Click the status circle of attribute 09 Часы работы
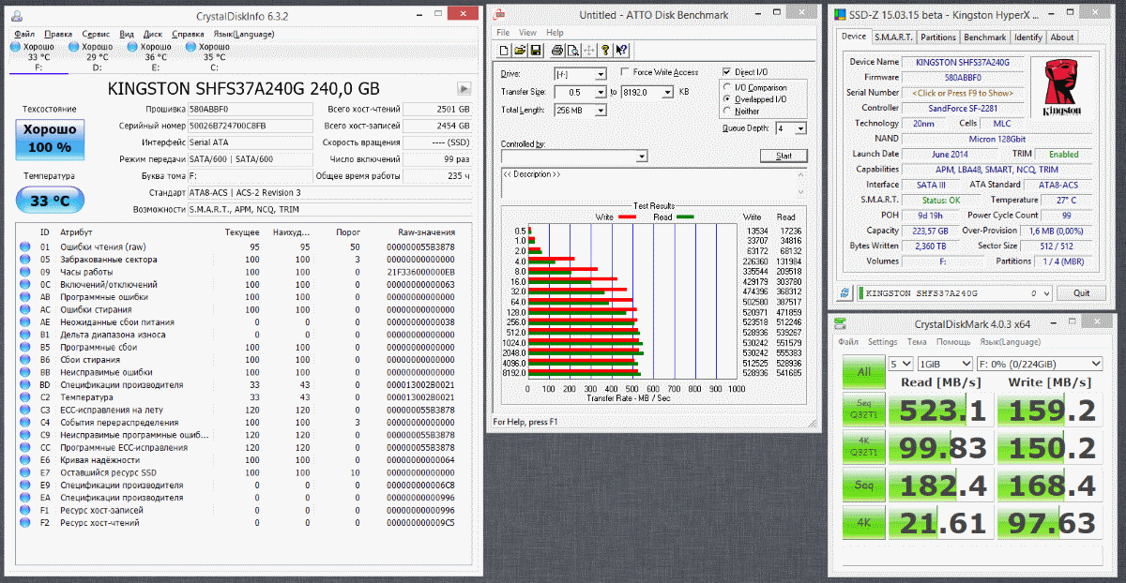 click(25, 272)
